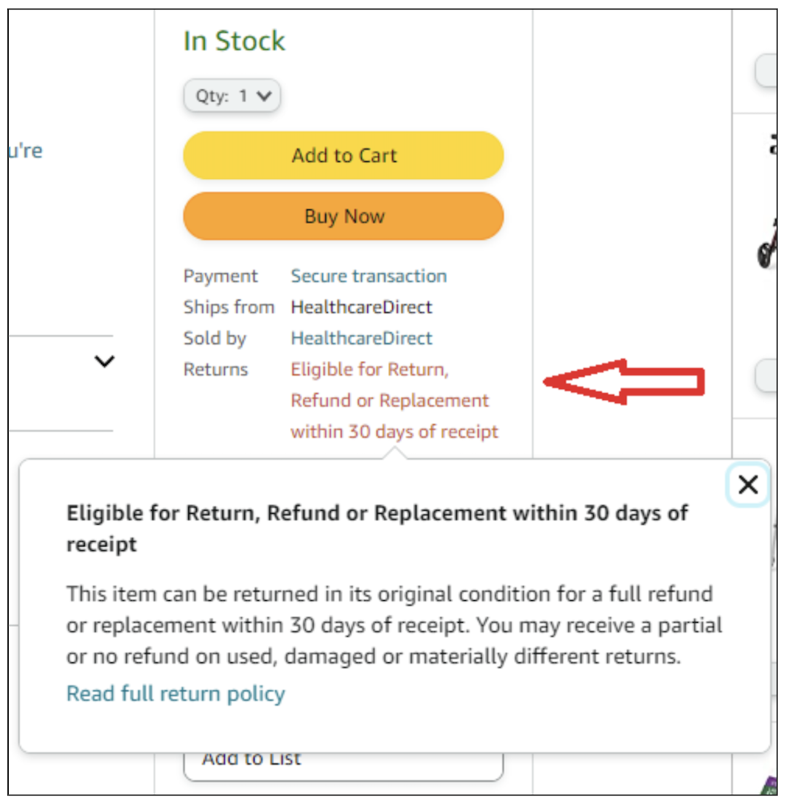Open the quantity selector dropdown
The width and height of the screenshot is (792, 805).
click(x=231, y=95)
